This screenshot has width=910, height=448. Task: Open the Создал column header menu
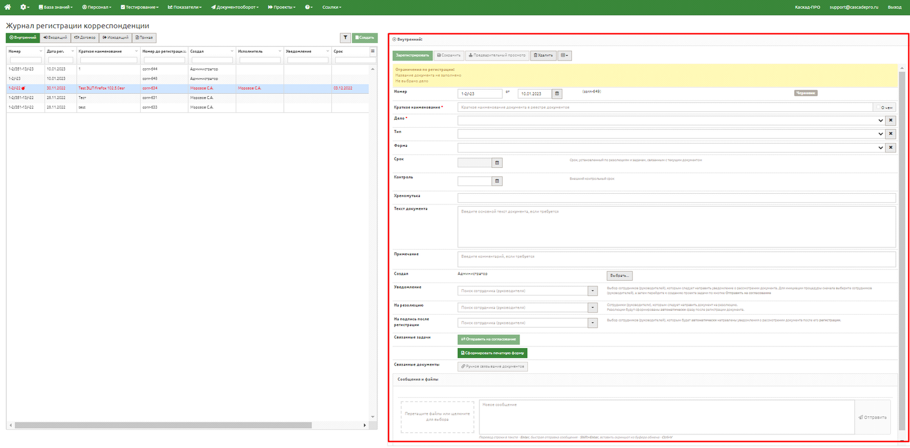point(232,51)
